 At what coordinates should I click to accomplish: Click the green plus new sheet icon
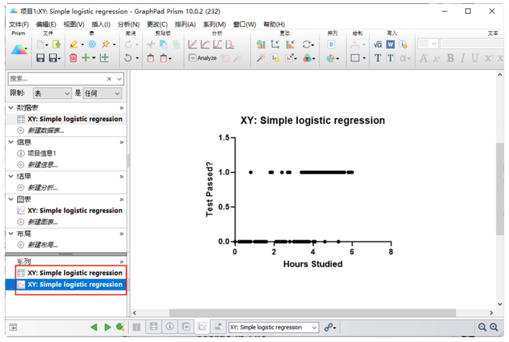point(86,58)
